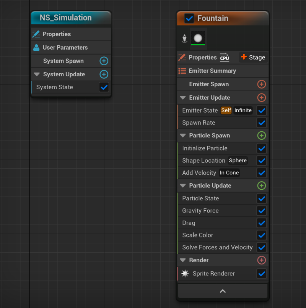Click the green plus on Particle Update
This screenshot has width=306, height=308.
click(262, 185)
